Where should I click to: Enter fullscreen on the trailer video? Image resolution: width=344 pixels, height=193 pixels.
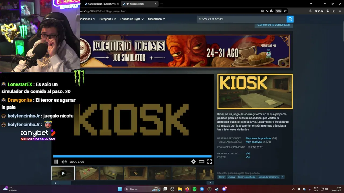(x=210, y=162)
